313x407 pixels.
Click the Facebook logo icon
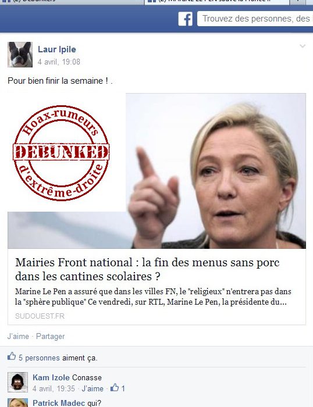(x=185, y=19)
